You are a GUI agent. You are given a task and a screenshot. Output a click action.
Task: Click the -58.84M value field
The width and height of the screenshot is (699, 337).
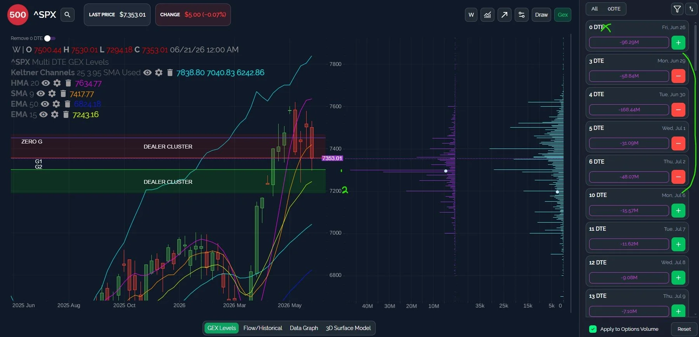tap(629, 76)
